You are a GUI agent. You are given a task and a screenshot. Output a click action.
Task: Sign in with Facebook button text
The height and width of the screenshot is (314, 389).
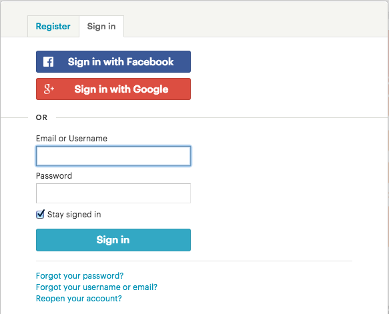click(x=121, y=62)
